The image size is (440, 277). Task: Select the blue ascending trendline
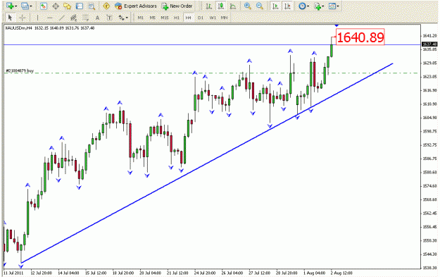207,164
